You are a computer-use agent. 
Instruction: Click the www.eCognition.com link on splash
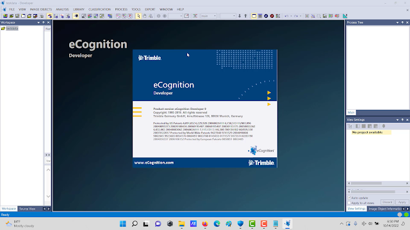pos(154,162)
